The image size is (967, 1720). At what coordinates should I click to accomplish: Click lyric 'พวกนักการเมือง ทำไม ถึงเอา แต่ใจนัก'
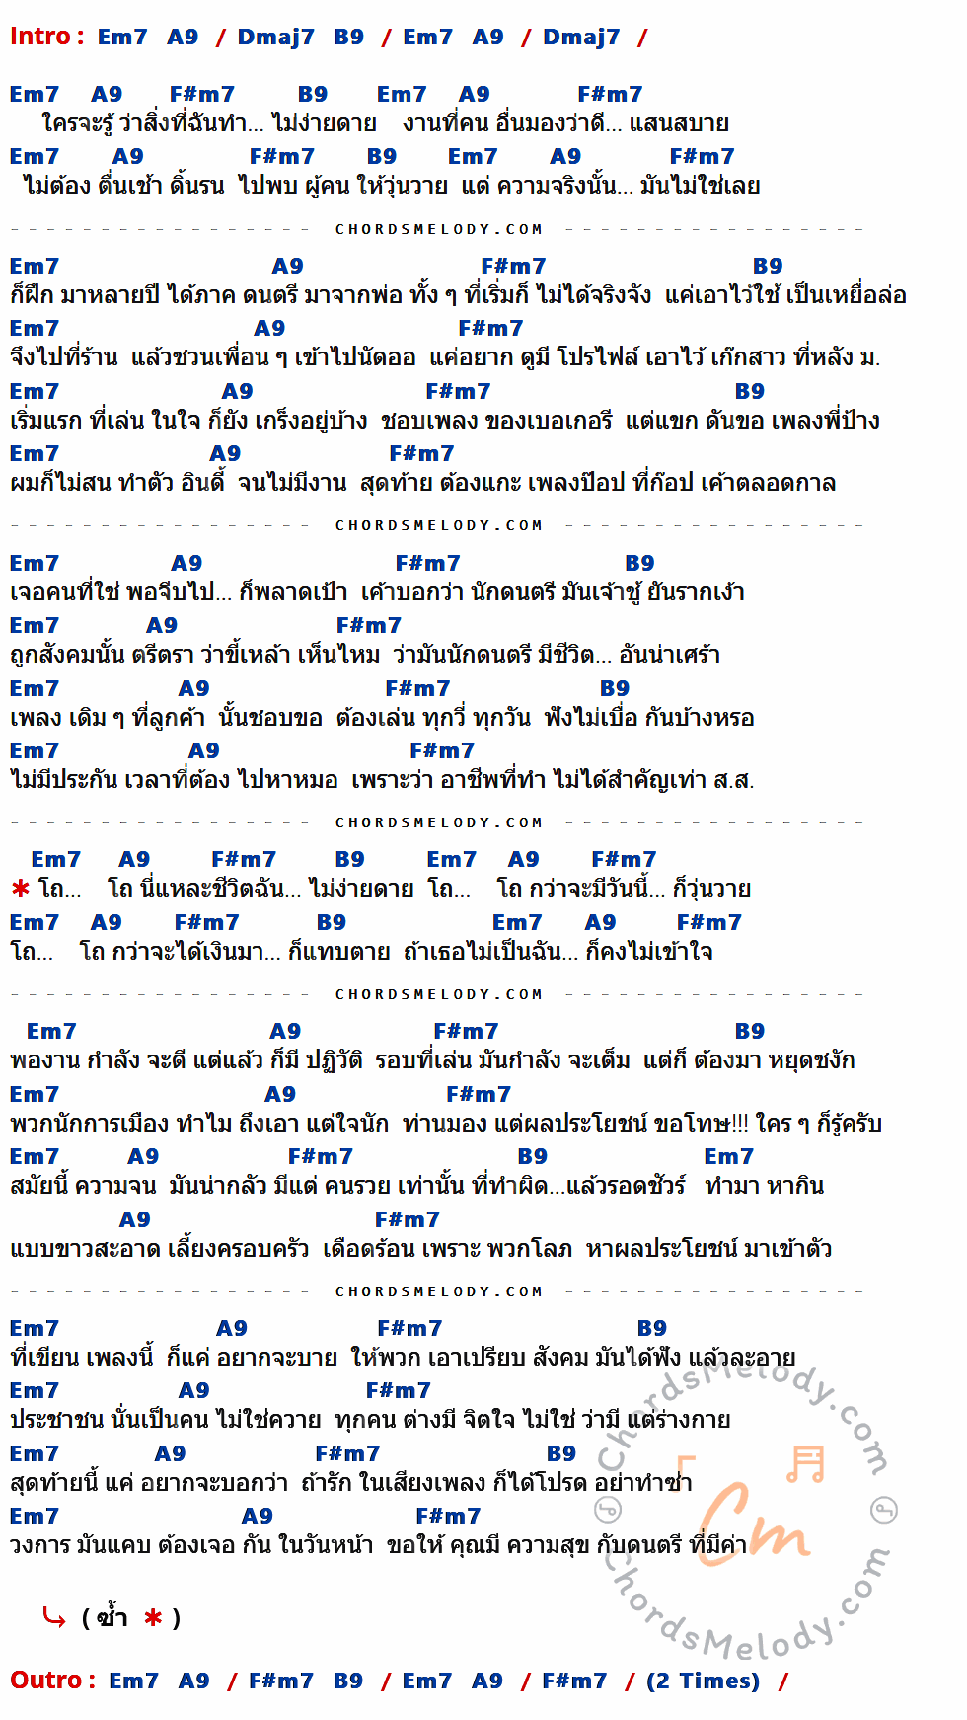click(199, 1125)
